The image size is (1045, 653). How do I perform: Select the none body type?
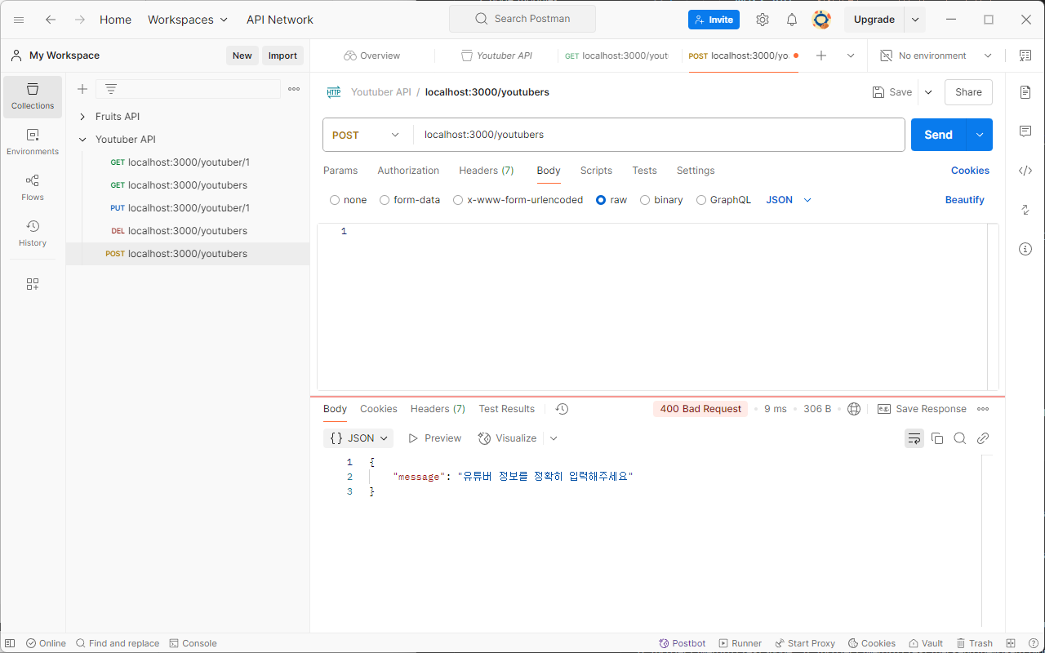335,200
